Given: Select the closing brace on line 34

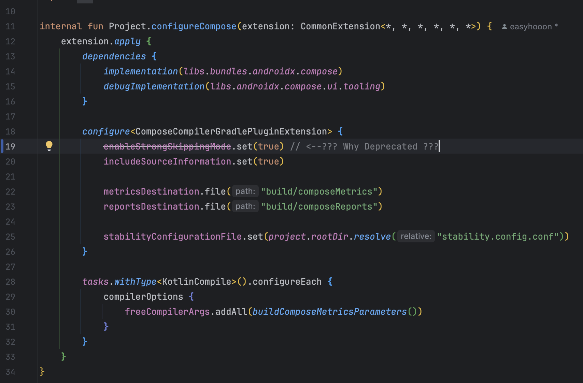Looking at the screenshot, I should (42, 371).
